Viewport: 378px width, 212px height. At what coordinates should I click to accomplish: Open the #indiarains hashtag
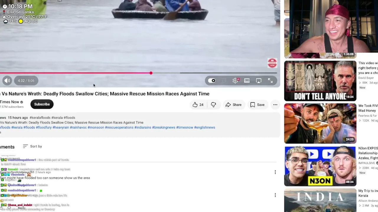click(x=143, y=127)
